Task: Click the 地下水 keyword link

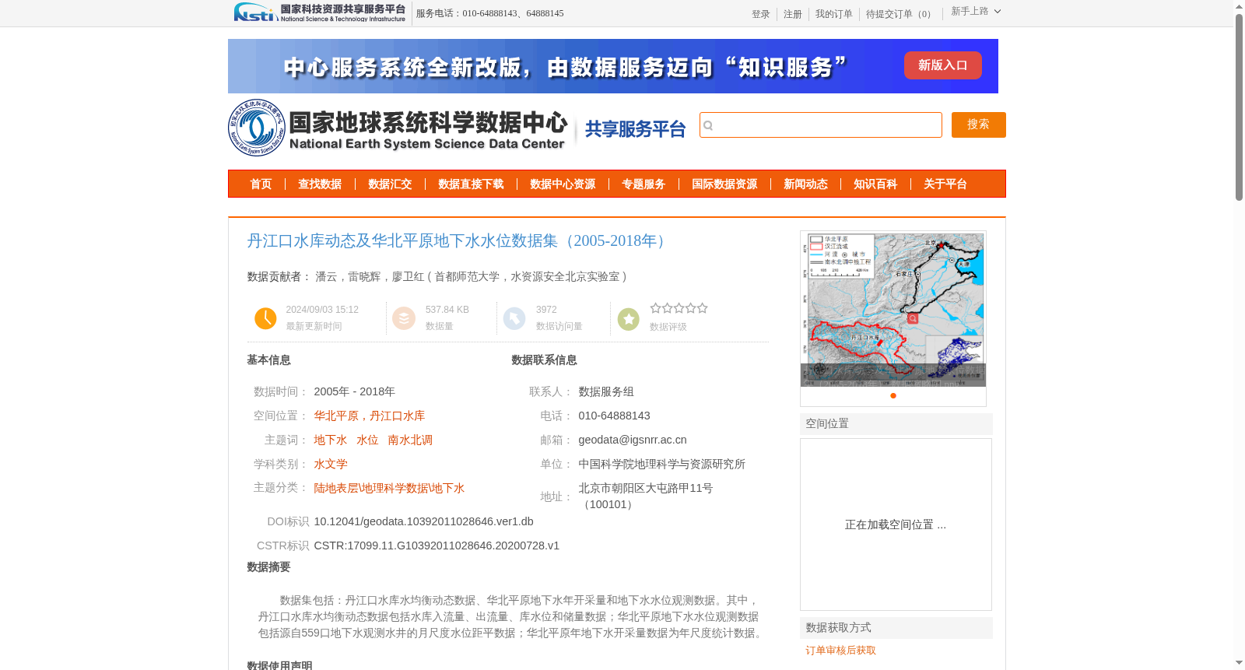Action: [x=331, y=440]
